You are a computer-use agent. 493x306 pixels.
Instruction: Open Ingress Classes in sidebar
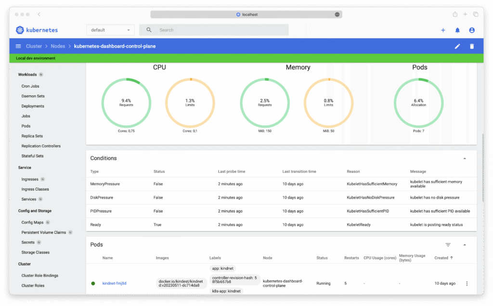35,189
